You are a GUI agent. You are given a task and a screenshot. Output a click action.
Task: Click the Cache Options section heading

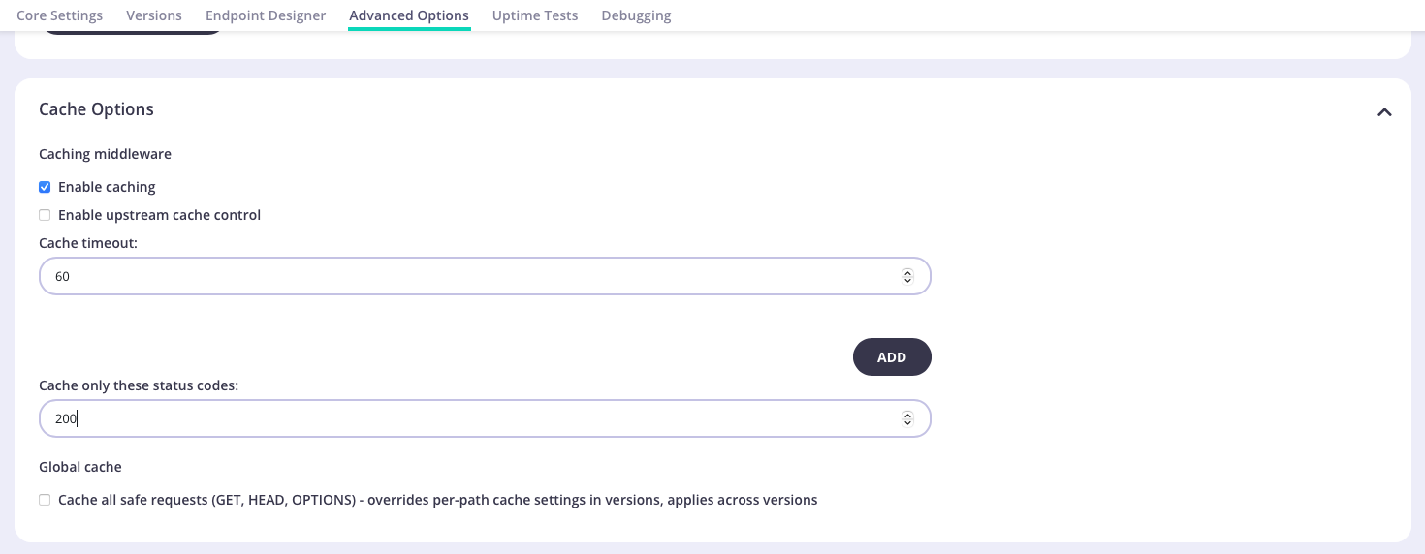[96, 109]
